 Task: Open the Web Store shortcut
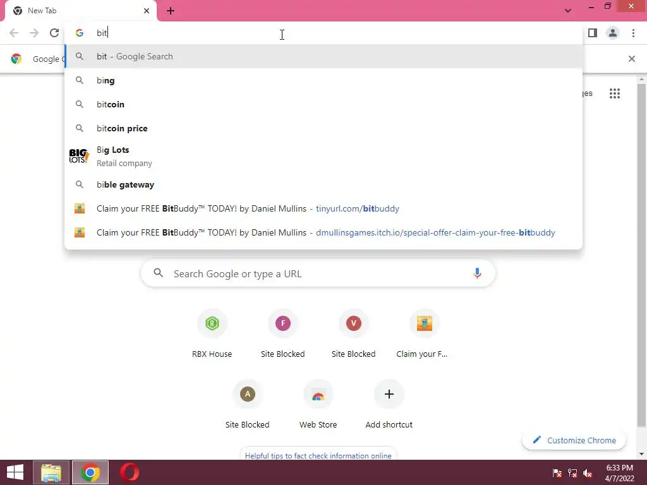coord(318,405)
